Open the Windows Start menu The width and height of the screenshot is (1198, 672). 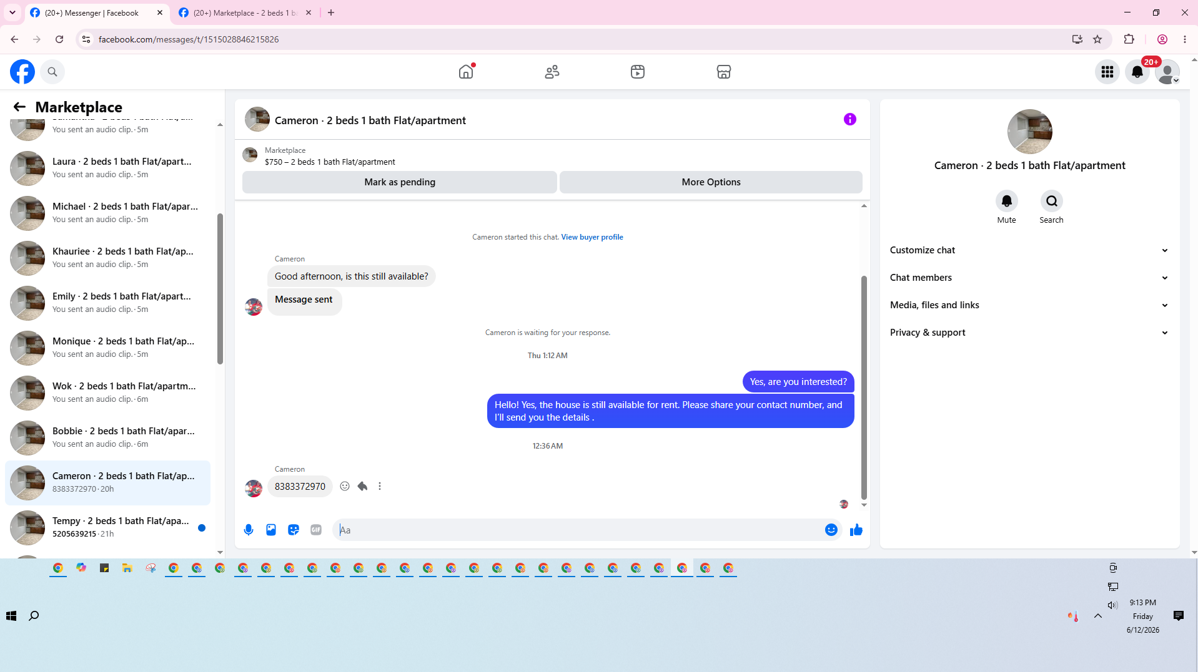tap(11, 616)
